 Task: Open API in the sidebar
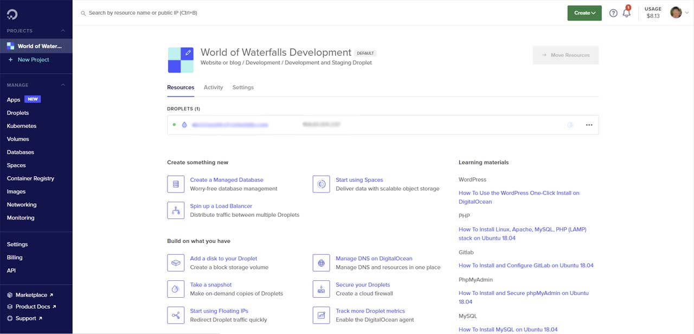(x=11, y=271)
